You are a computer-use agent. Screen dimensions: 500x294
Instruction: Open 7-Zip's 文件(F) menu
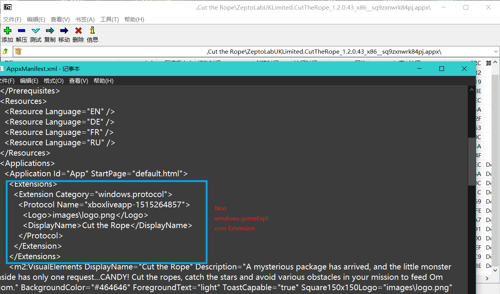point(12,20)
